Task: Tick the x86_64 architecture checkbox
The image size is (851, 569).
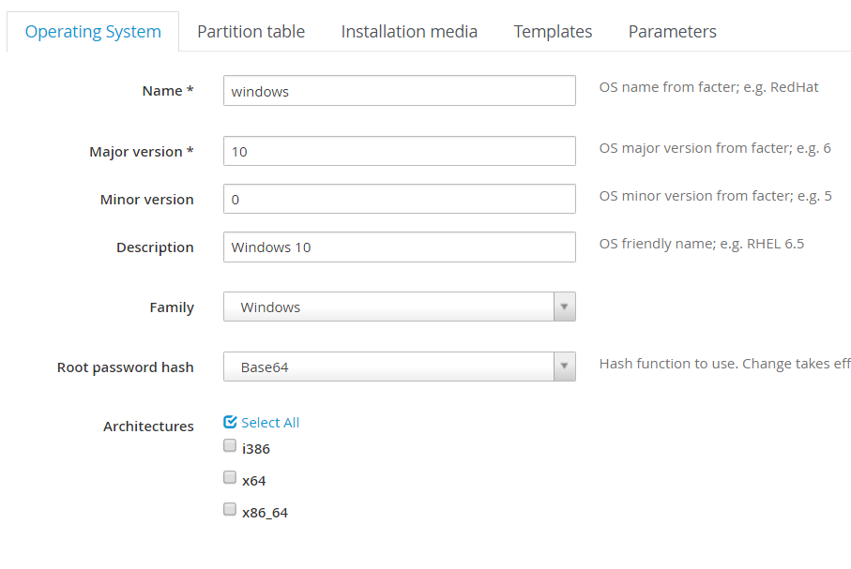Action: click(x=230, y=509)
